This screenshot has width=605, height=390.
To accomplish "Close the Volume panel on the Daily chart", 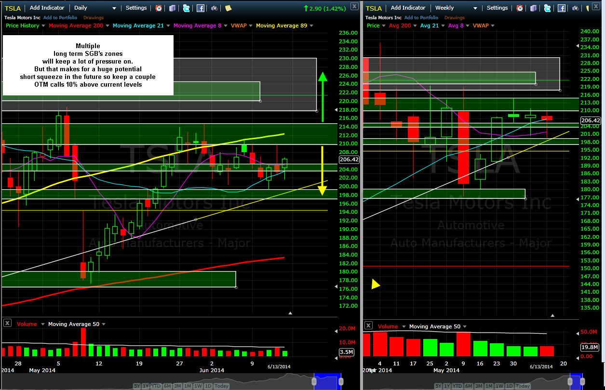I will (7, 323).
